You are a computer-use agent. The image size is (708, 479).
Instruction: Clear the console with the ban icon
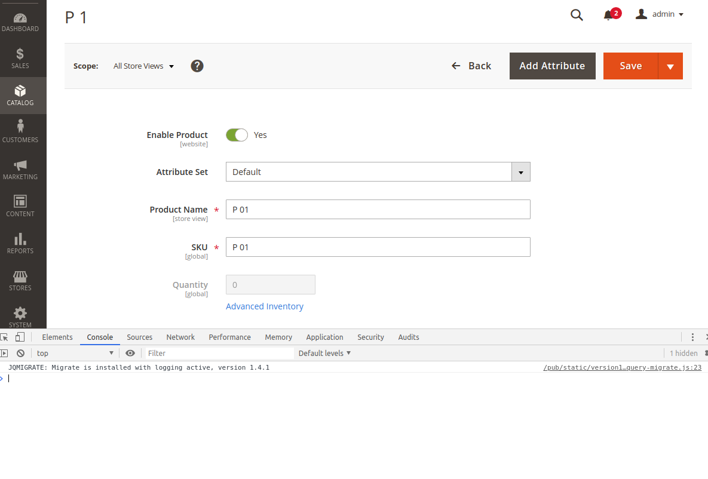coord(20,353)
